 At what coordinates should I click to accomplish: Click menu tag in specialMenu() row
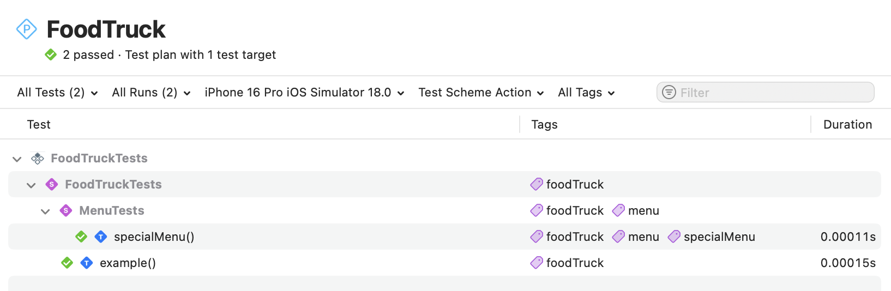636,237
